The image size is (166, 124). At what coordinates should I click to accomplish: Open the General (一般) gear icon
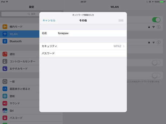point(5,82)
